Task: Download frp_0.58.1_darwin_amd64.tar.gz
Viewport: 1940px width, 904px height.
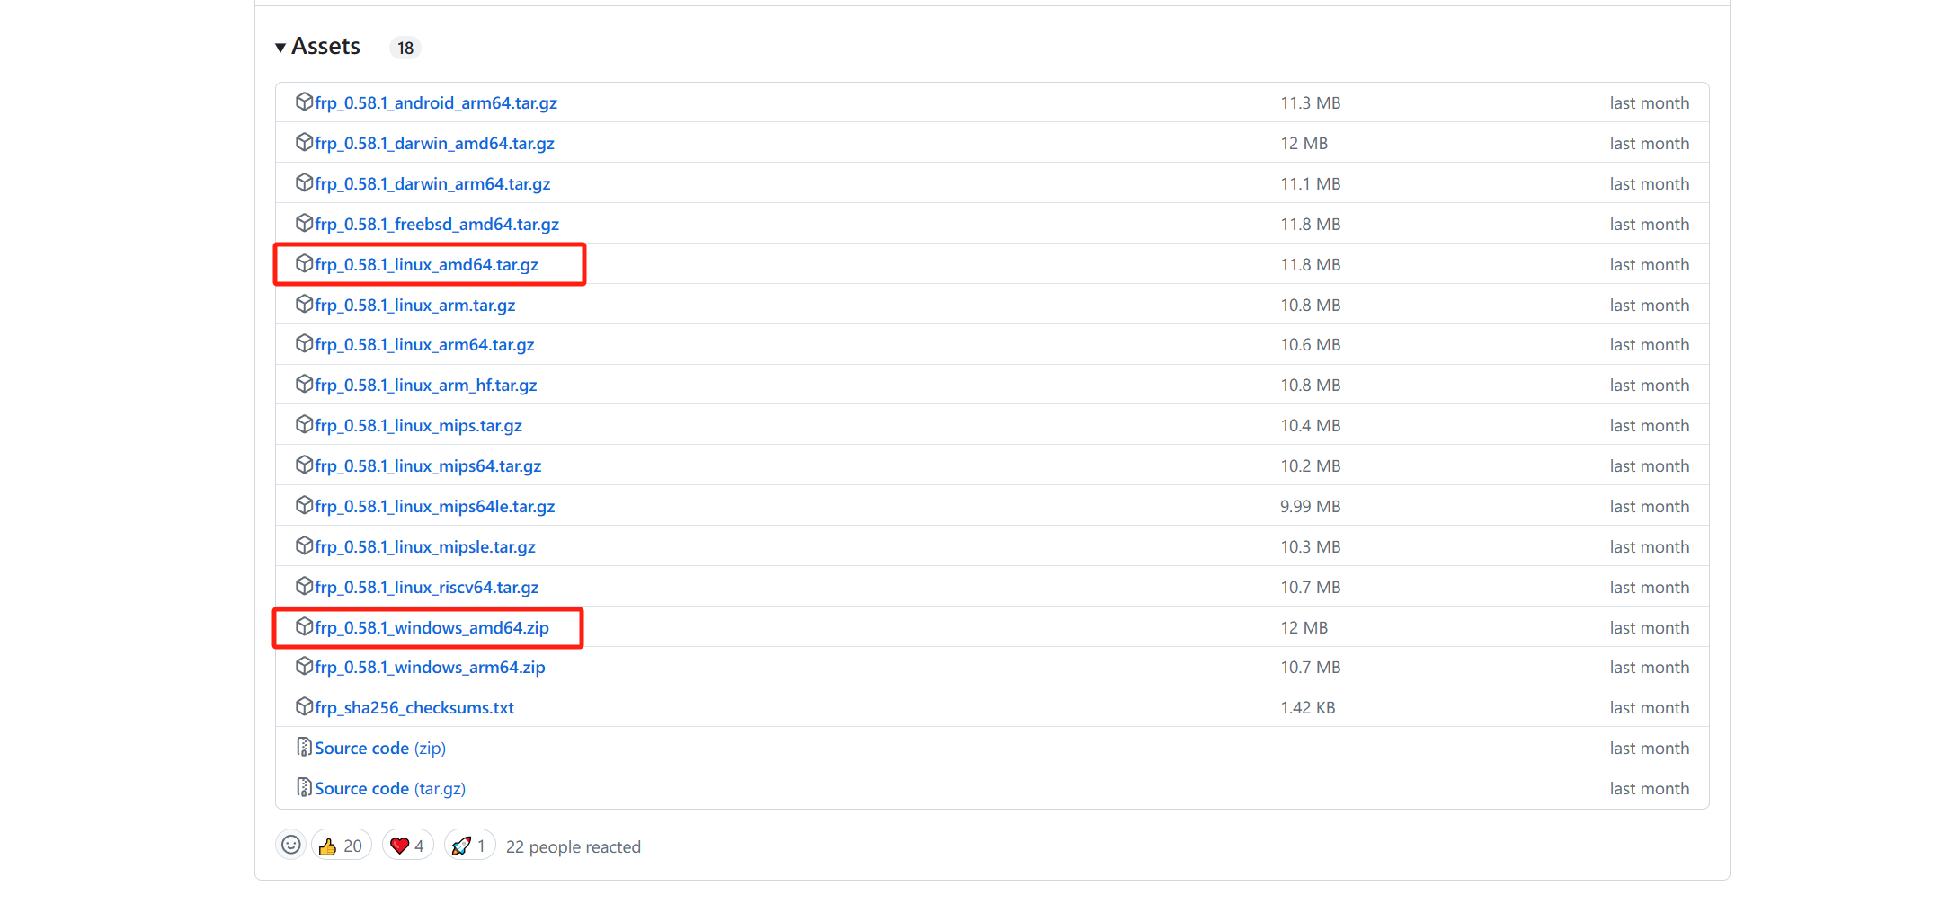Action: click(434, 144)
